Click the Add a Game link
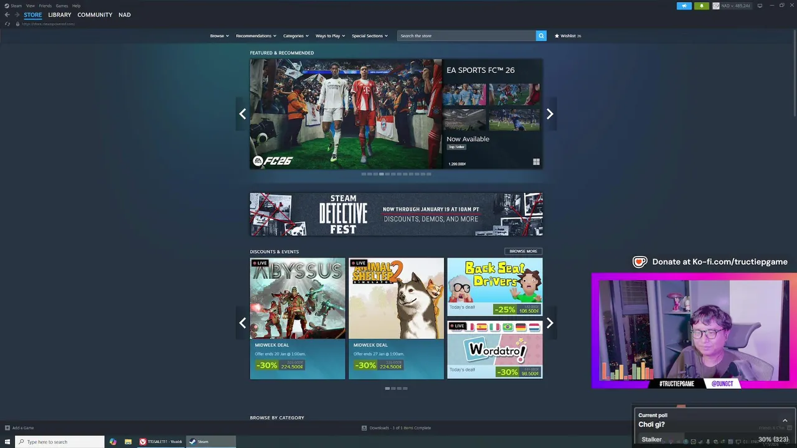 pos(23,428)
